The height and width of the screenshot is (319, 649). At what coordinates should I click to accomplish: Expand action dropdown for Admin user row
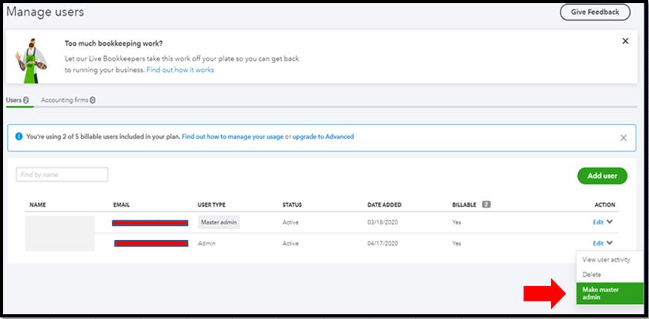pyautogui.click(x=610, y=243)
